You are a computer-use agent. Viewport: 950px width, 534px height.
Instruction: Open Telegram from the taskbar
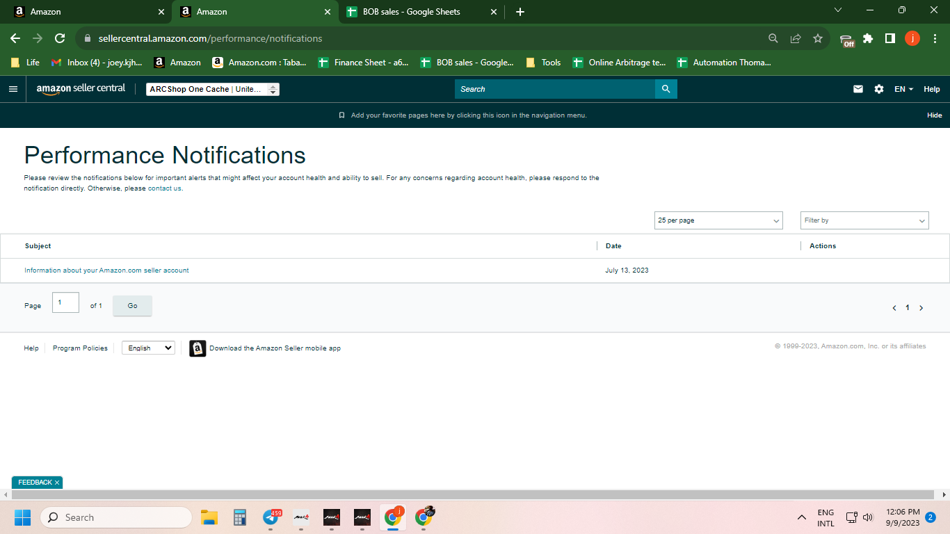(271, 517)
